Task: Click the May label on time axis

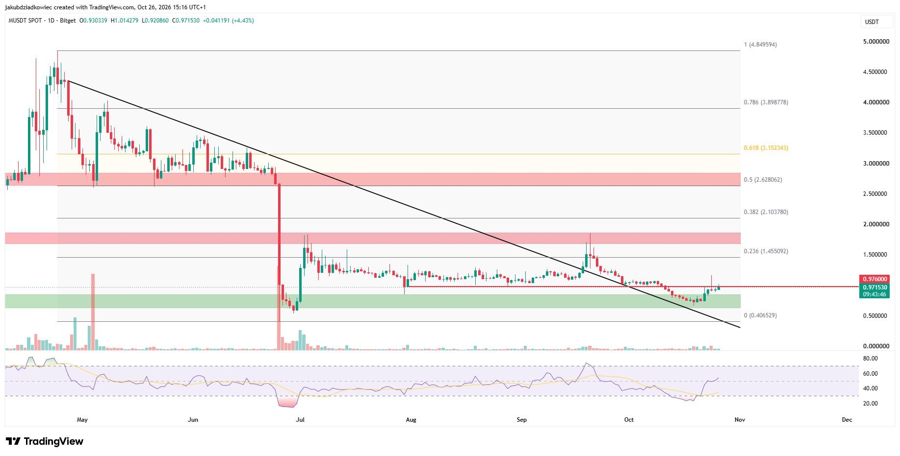Action: [82, 420]
